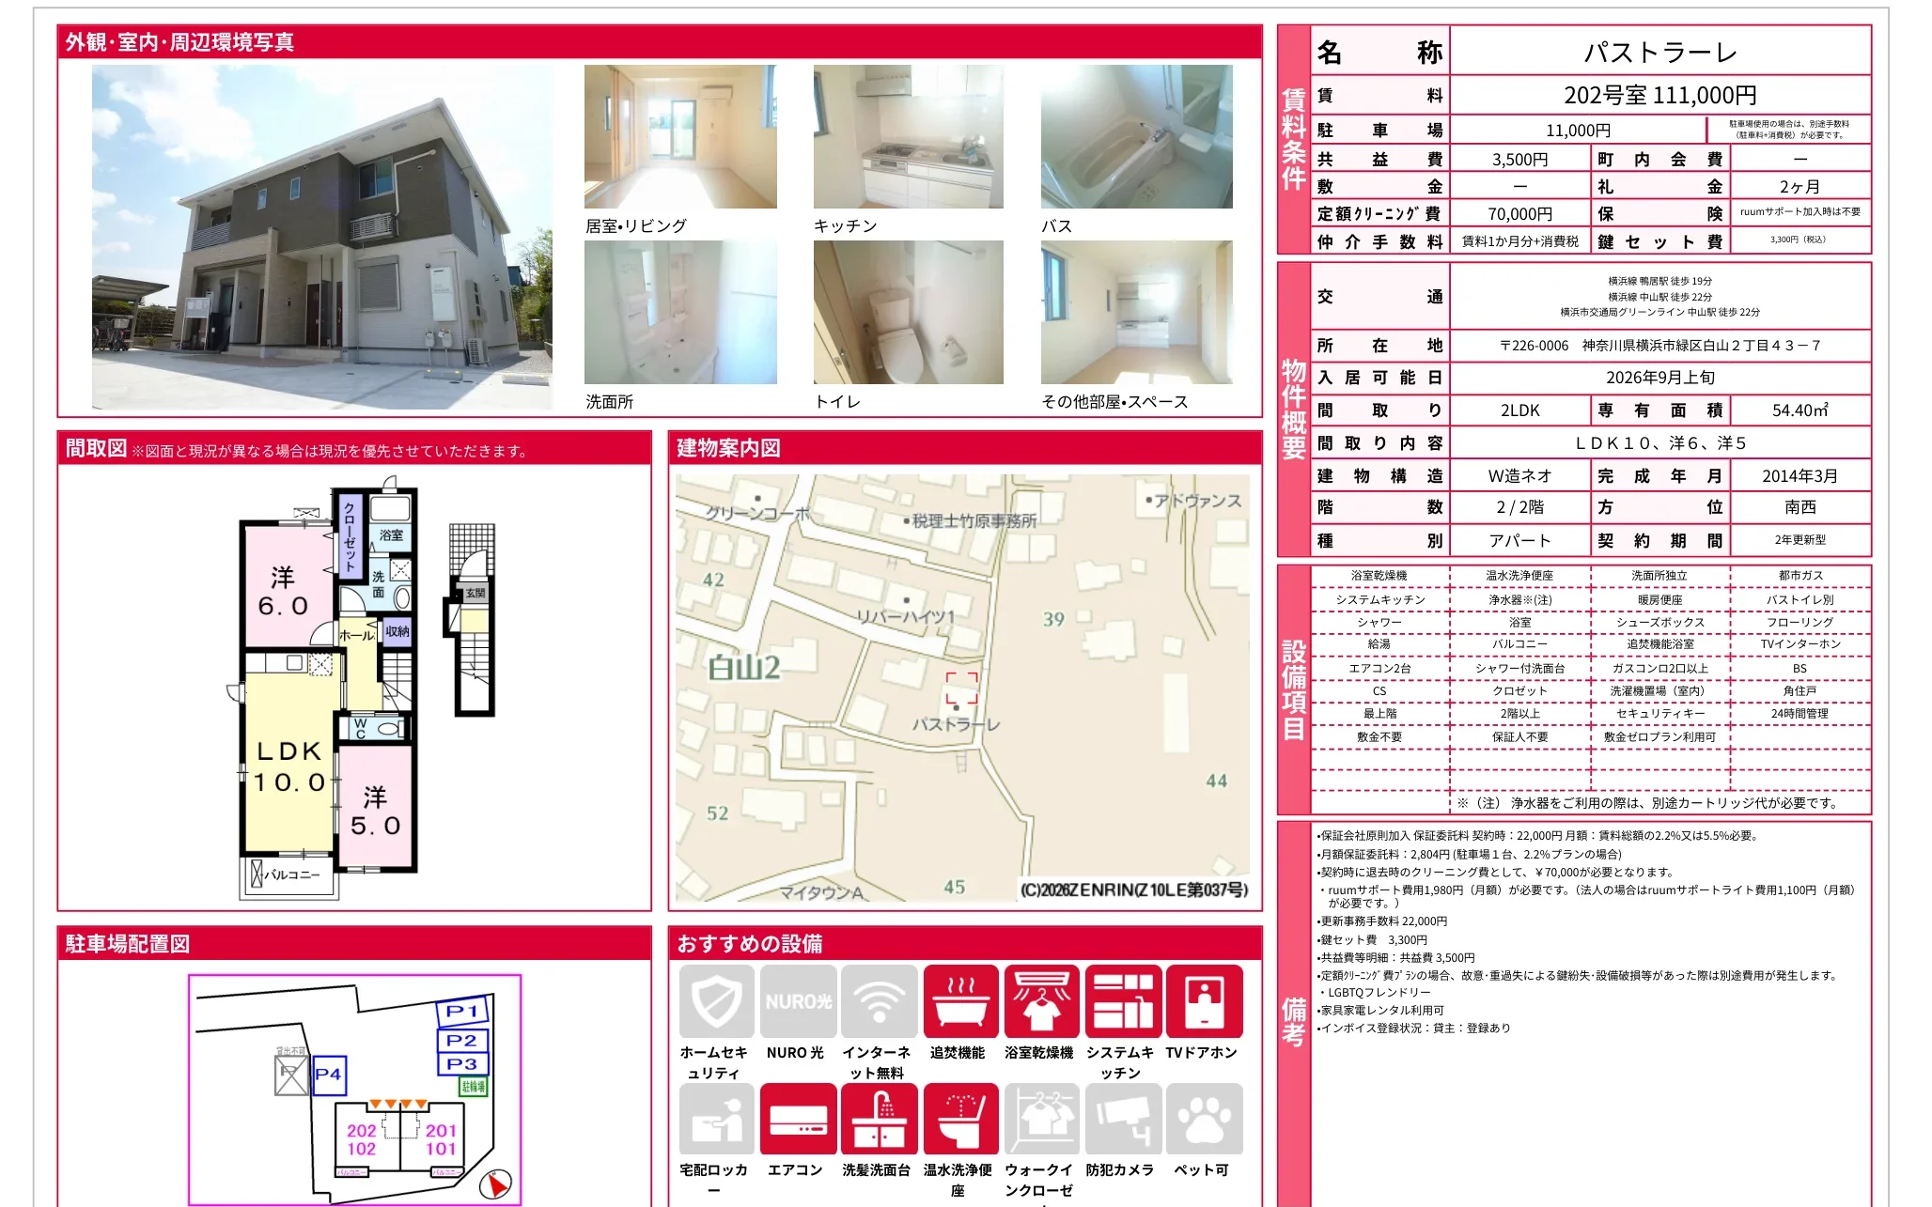The width and height of the screenshot is (1932, 1207).
Task: Click the compass arrow on the parking layout
Action: click(x=496, y=1185)
